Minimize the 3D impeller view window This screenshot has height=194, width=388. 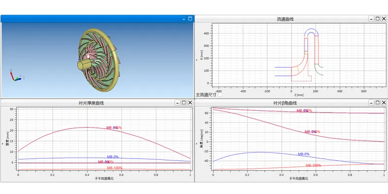pos(184,18)
